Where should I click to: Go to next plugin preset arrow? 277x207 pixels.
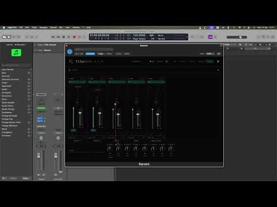point(81,54)
